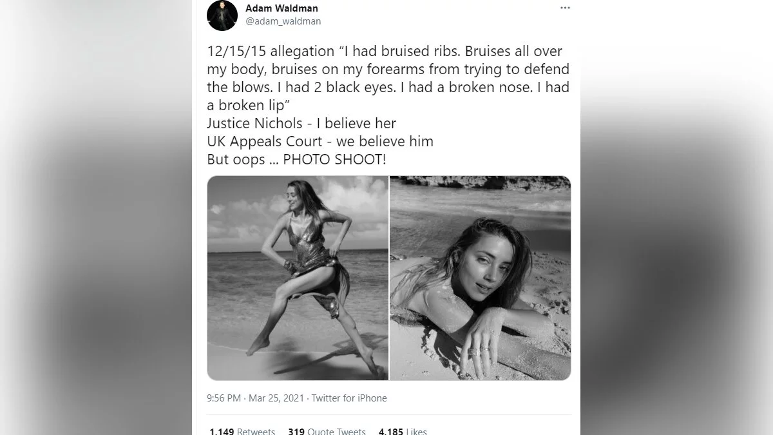Screen dimensions: 773x435
Task: Click the "the blows. I had 2 black eyes" line
Action: [x=388, y=87]
